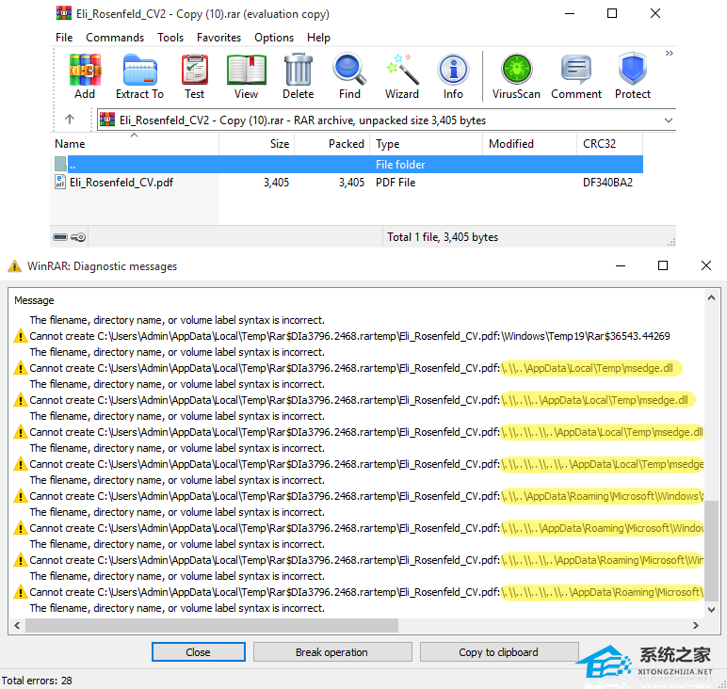This screenshot has height=689, width=727.
Task: Sort by the Name column header
Action: click(x=135, y=144)
